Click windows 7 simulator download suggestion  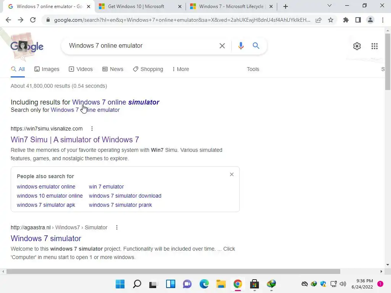(x=125, y=196)
